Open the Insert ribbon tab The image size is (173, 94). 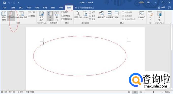pyautogui.click(x=21, y=8)
